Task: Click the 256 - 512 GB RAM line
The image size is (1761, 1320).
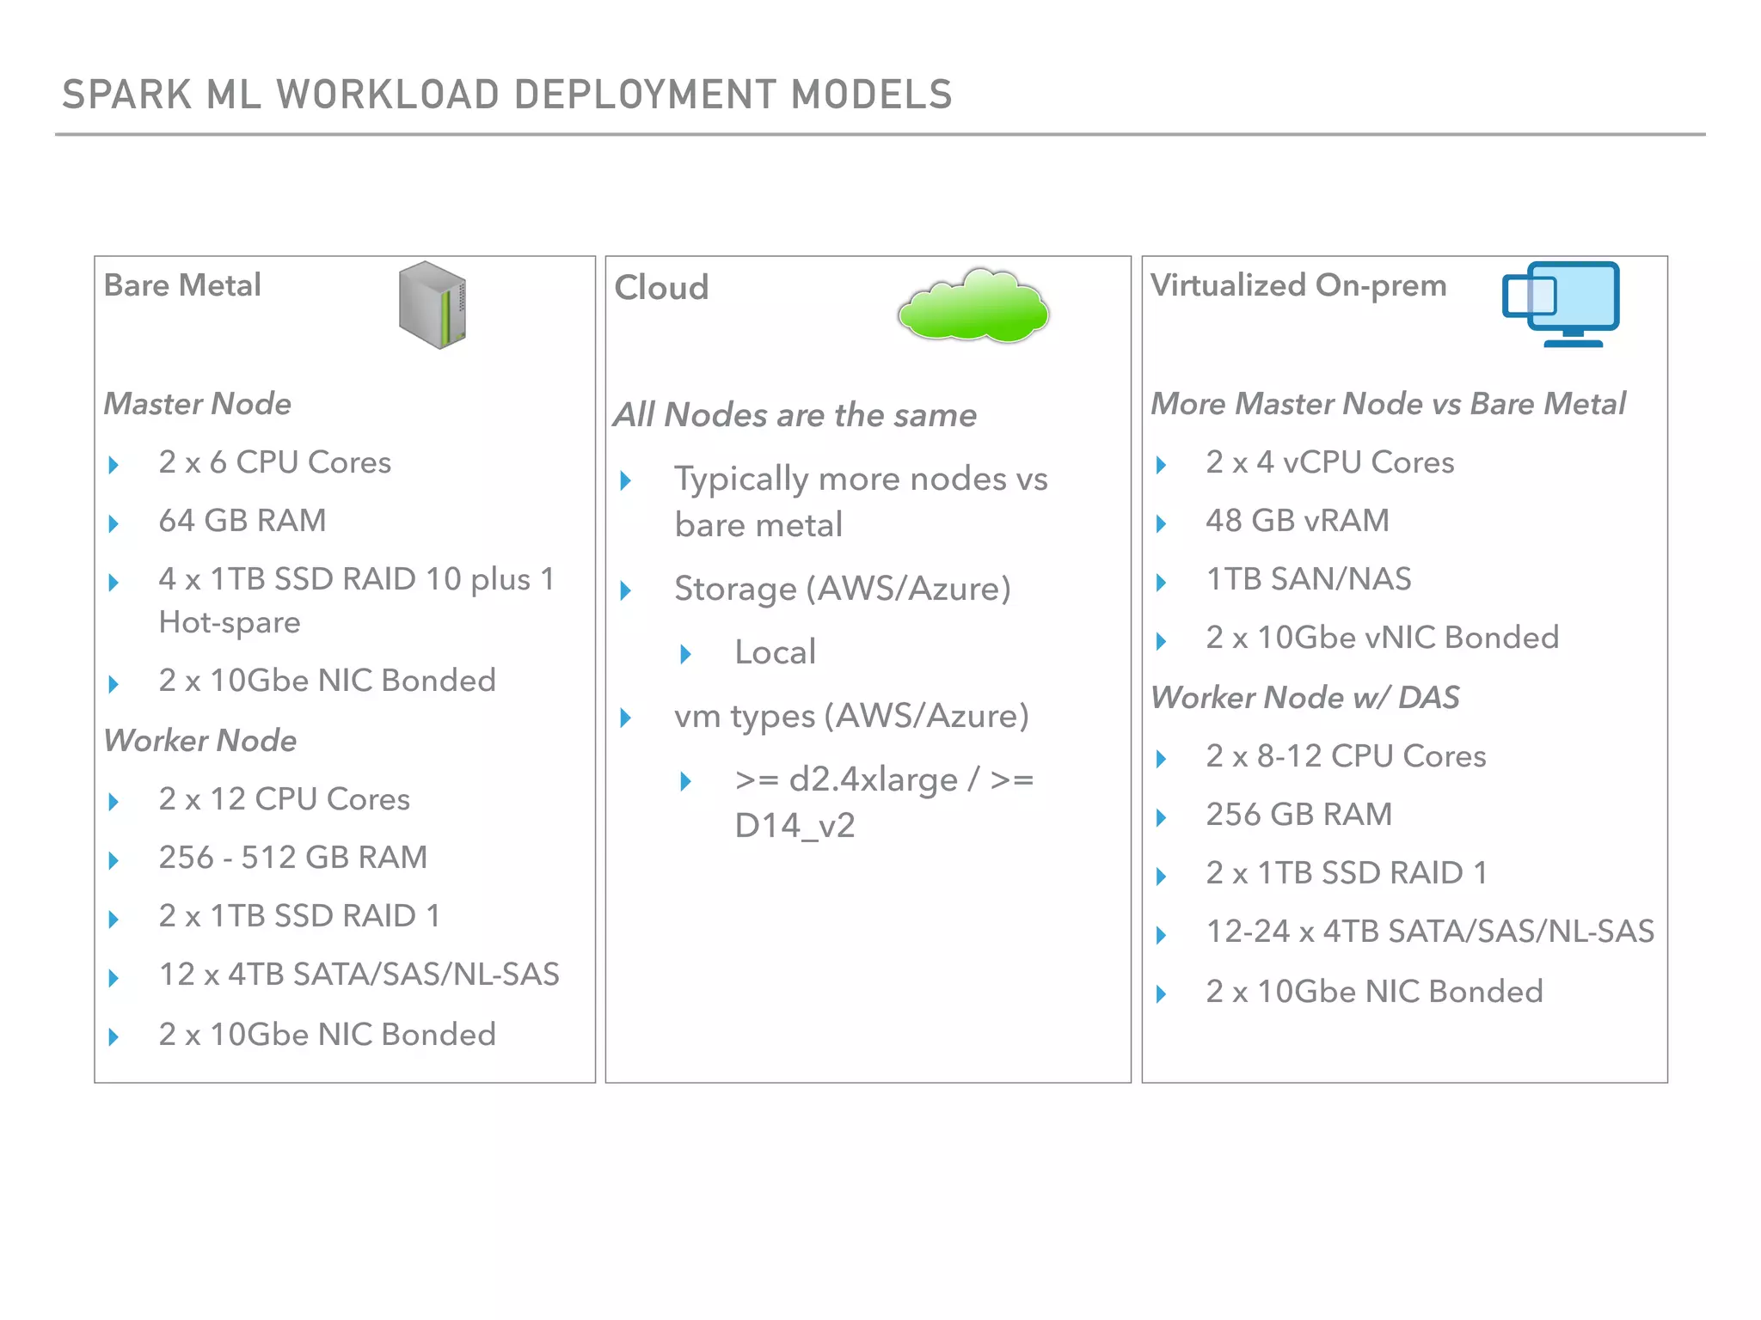Action: pyautogui.click(x=292, y=857)
